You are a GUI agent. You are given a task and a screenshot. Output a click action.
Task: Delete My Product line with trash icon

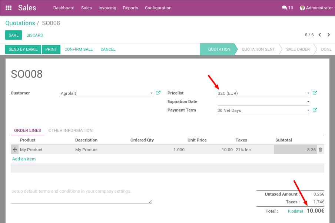[x=319, y=149]
